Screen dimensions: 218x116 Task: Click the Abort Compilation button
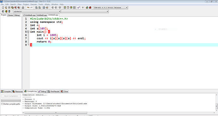coord(11,96)
